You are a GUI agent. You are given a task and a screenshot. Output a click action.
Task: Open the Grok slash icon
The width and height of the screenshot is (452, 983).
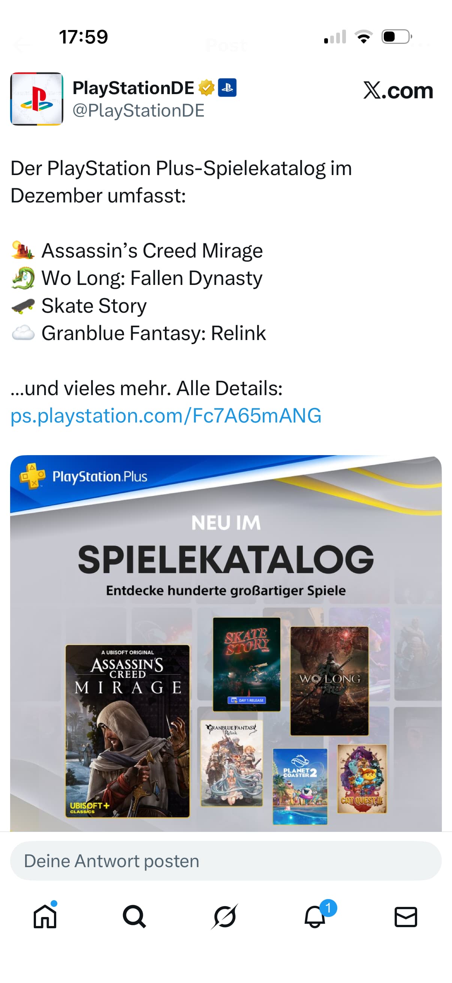coord(225,916)
